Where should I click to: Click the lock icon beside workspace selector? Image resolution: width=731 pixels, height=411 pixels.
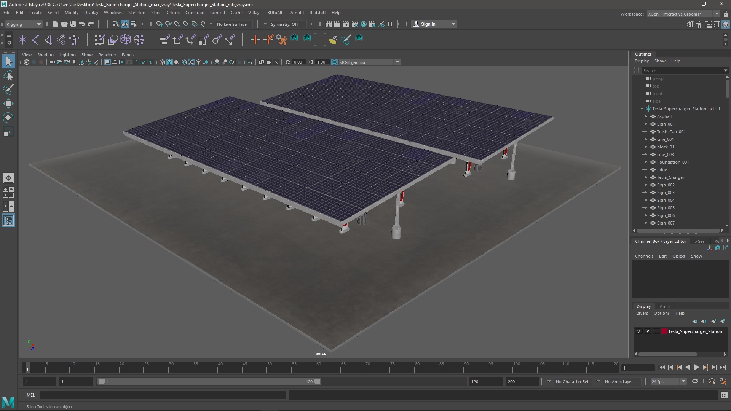click(x=726, y=14)
